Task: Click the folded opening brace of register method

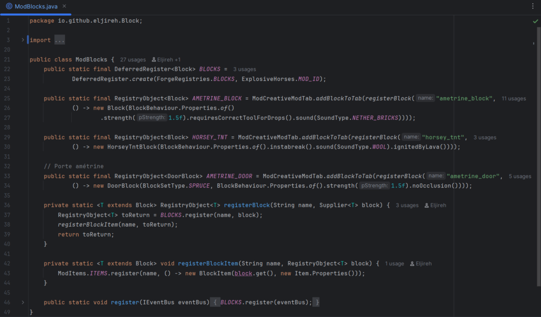Action: [216, 302]
